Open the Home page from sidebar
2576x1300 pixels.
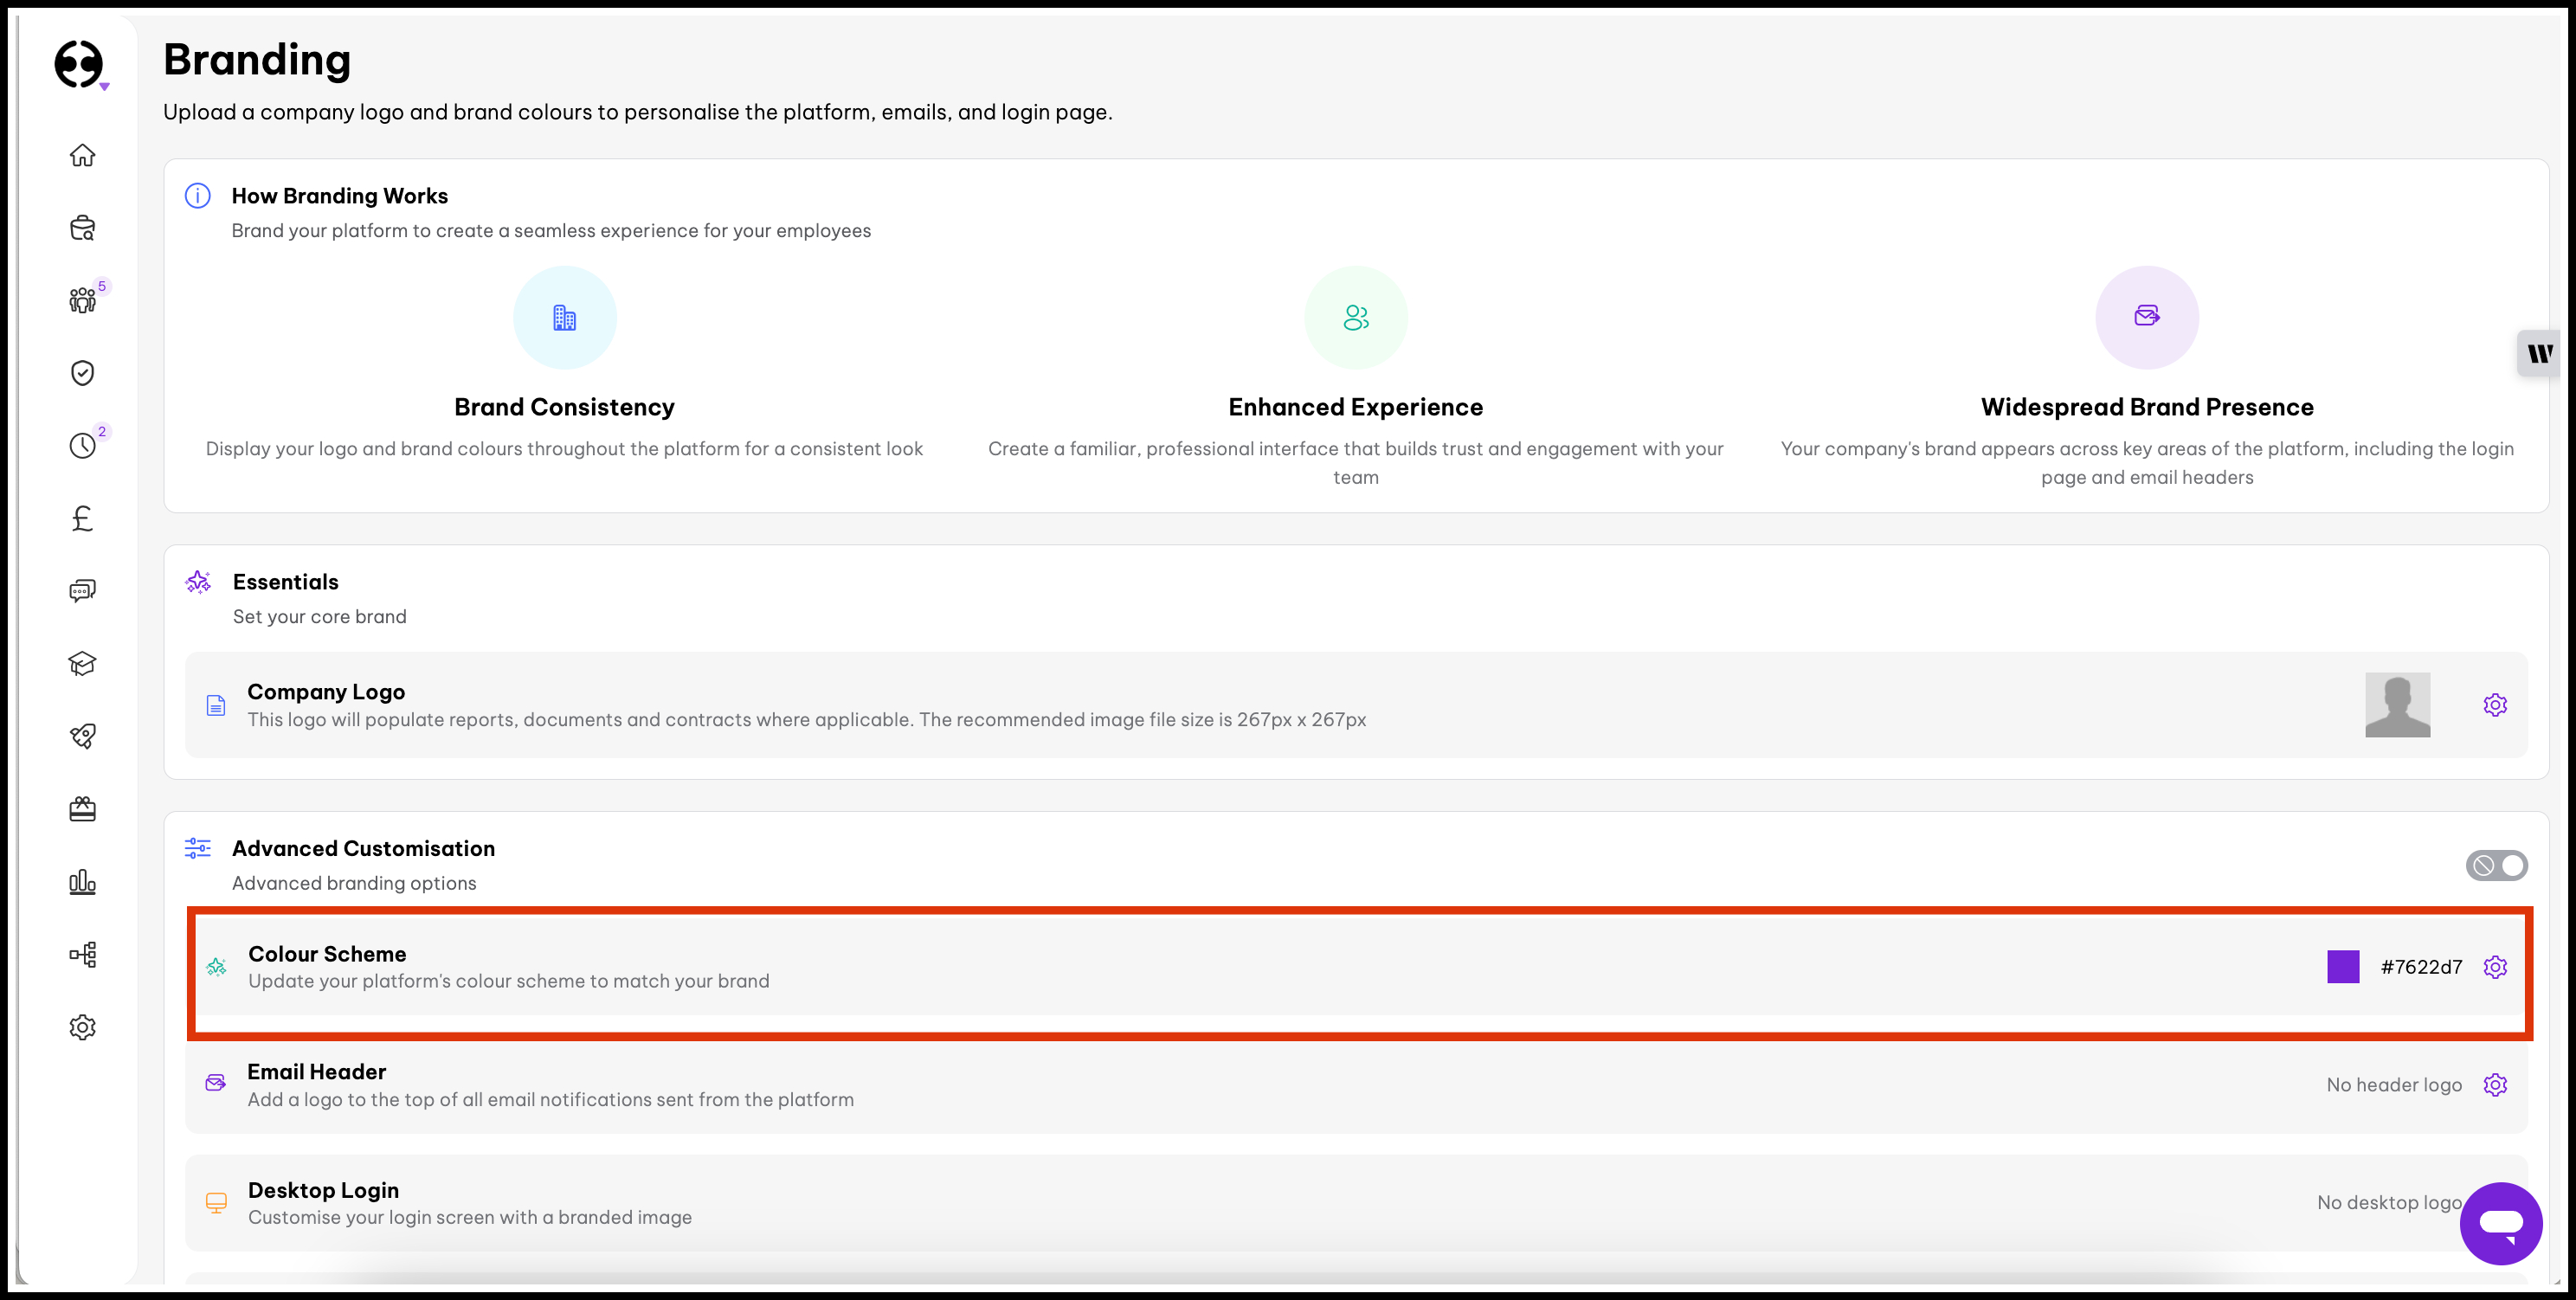coord(82,155)
